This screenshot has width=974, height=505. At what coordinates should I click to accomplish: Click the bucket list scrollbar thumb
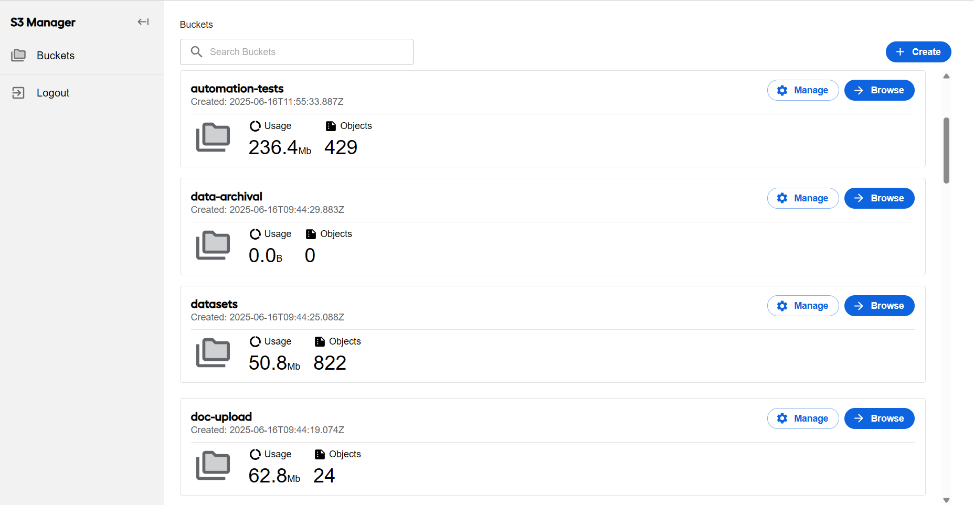[947, 151]
